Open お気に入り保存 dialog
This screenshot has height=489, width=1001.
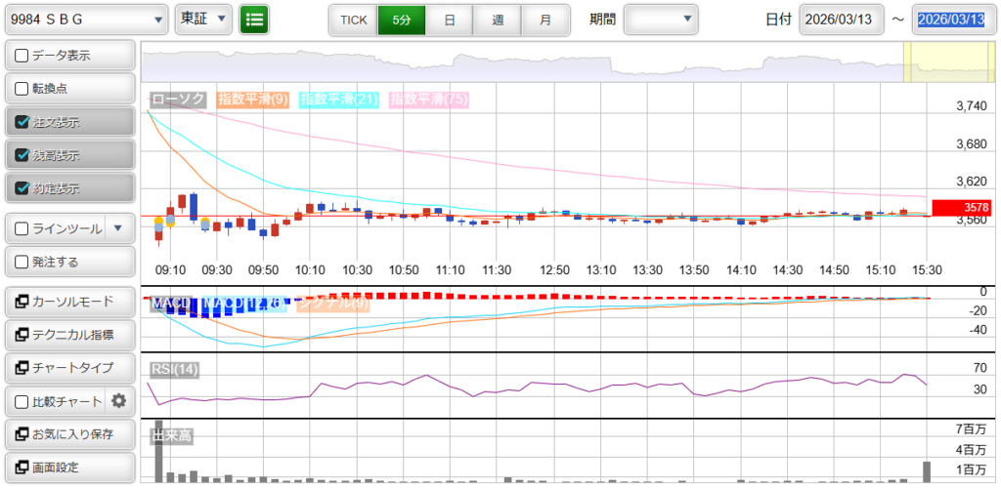[68, 434]
